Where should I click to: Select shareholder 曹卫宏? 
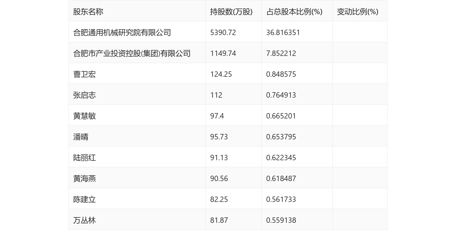(x=84, y=74)
